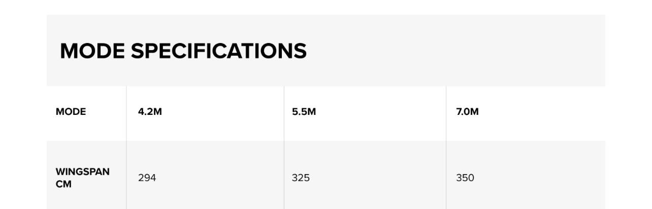
Task: Click the 7.0M mode column header
Action: [467, 112]
